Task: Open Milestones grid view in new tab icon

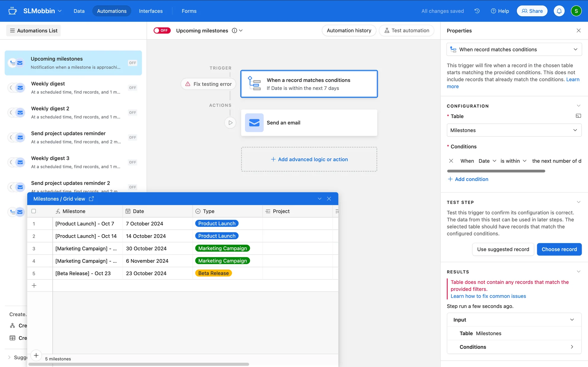Action: (91, 199)
